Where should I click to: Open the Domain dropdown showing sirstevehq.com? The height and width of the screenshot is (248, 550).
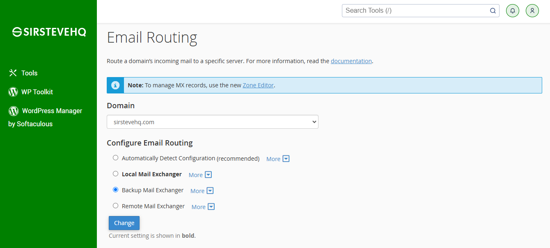(x=213, y=122)
